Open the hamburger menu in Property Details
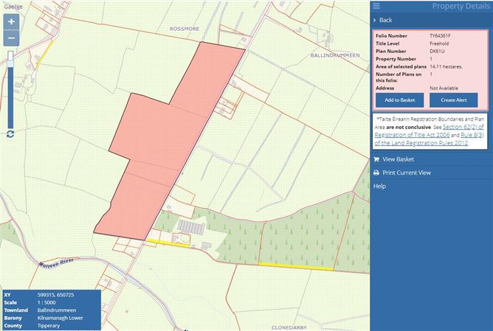The width and height of the screenshot is (493, 331). [x=376, y=6]
